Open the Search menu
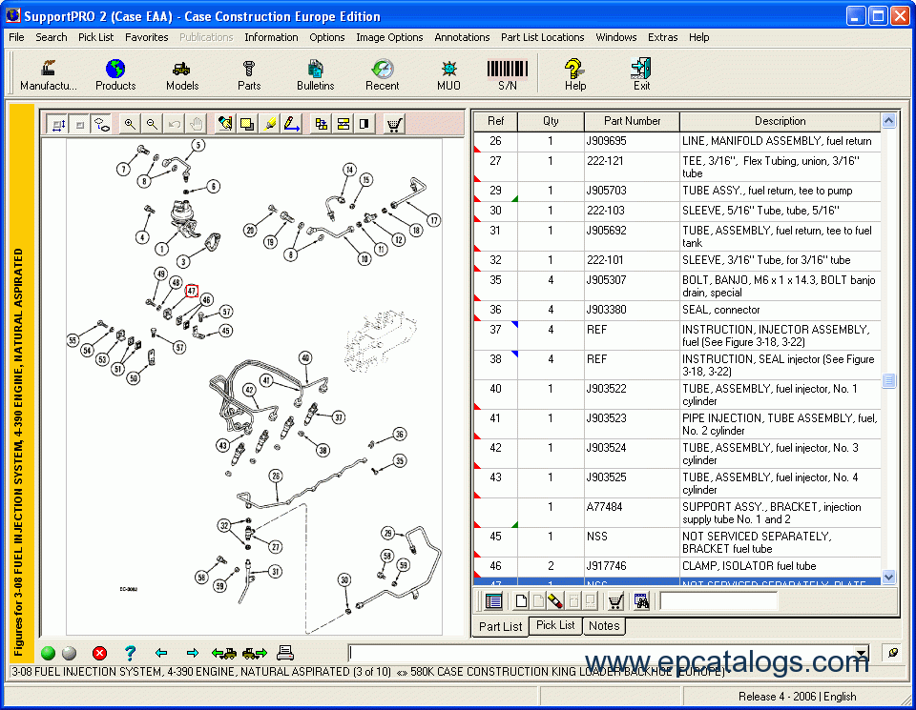Viewport: 916px width, 710px height. (52, 37)
